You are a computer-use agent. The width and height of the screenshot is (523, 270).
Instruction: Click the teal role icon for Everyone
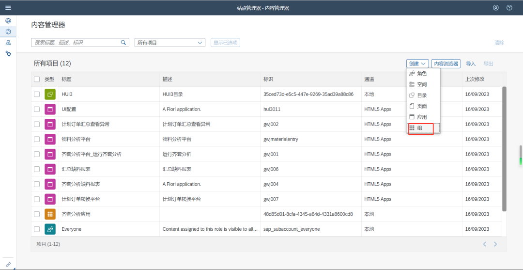click(x=50, y=229)
